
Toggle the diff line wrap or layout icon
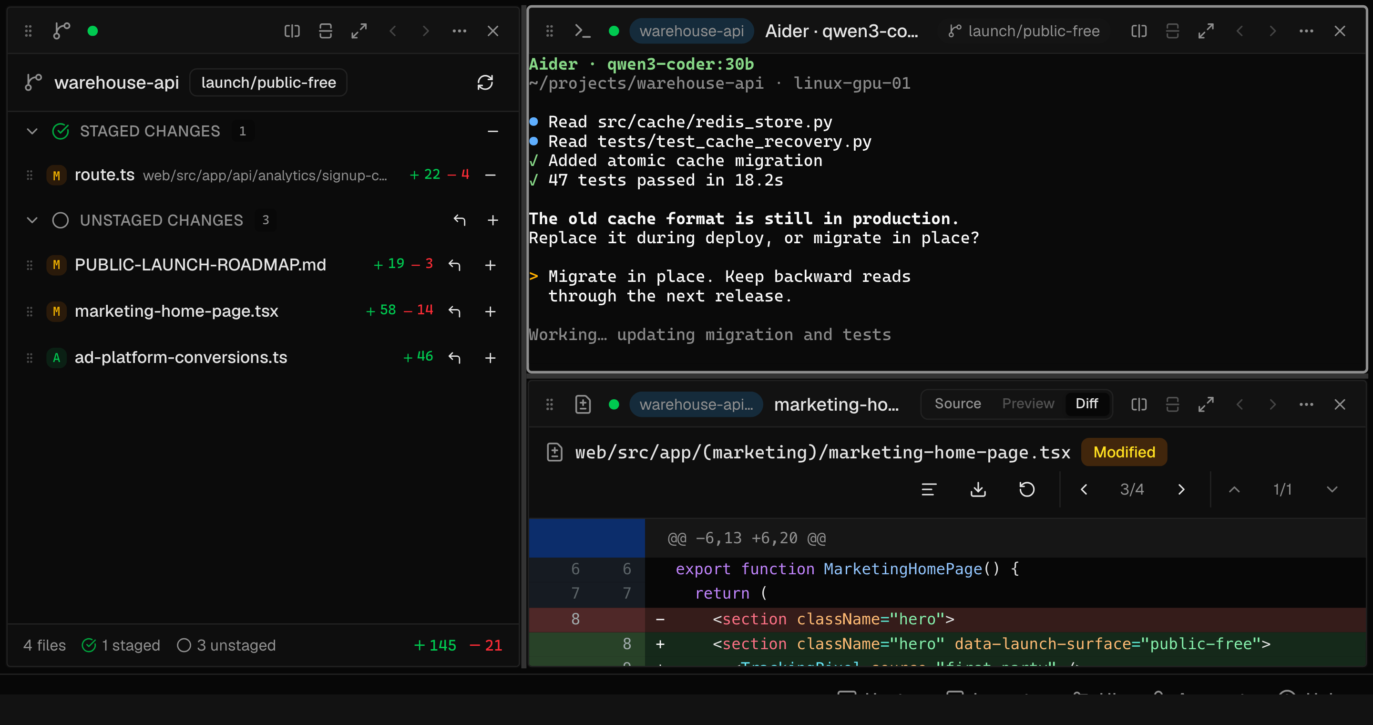tap(929, 489)
